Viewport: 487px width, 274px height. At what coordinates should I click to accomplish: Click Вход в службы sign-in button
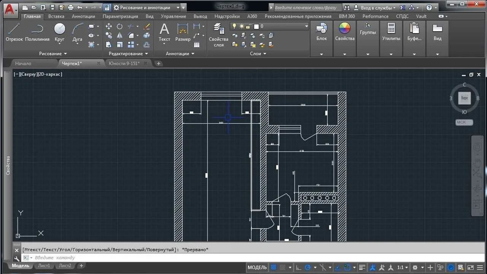(375, 8)
